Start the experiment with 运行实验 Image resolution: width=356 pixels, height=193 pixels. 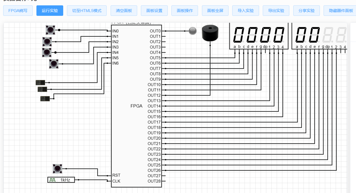pyautogui.click(x=50, y=11)
